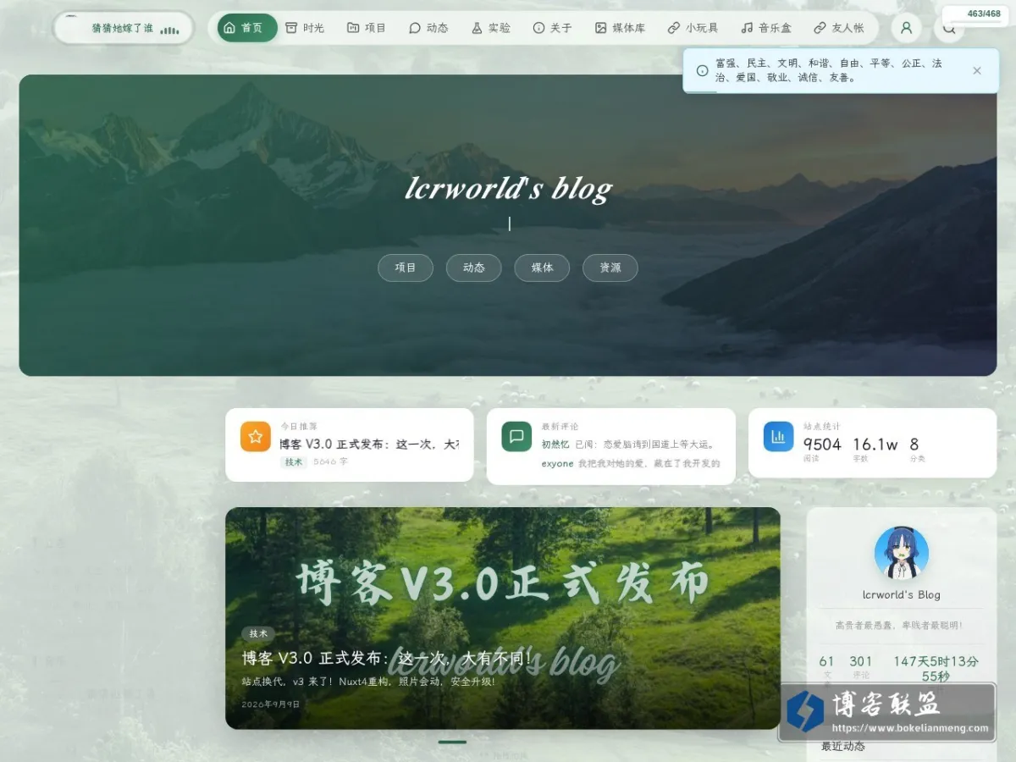Click the carousel indicator bar below banner
1016x762 pixels.
452,742
